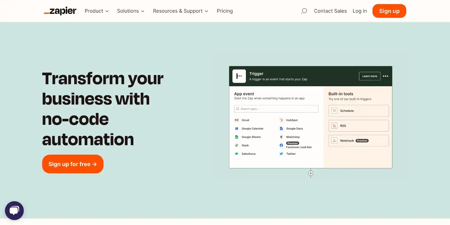Screen dimensions: 450x225
Task: Expand the Product menu
Action: (x=96, y=11)
